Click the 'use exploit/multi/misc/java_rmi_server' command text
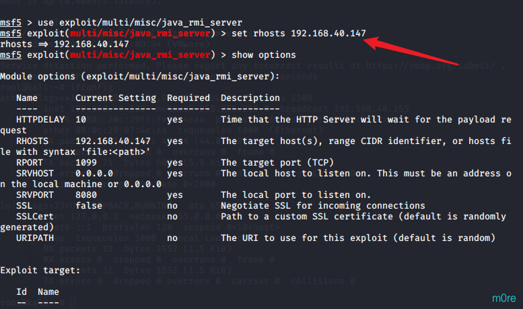The width and height of the screenshot is (523, 309). (x=140, y=23)
